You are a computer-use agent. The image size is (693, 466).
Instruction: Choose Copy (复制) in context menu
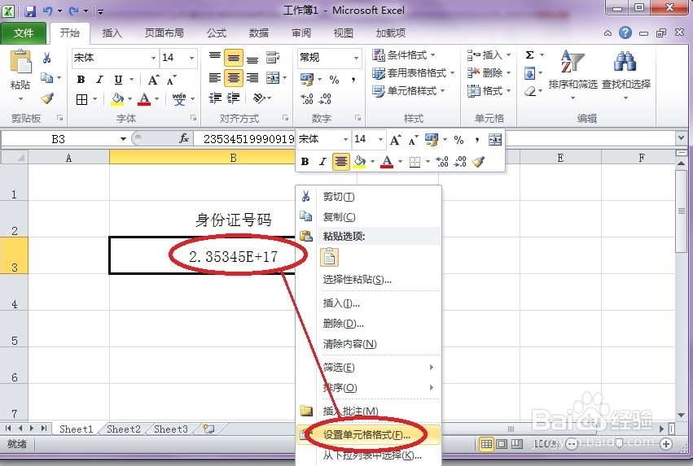pyautogui.click(x=369, y=216)
